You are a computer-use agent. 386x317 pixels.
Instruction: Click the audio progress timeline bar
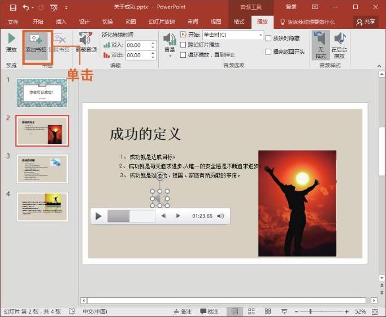tap(131, 216)
